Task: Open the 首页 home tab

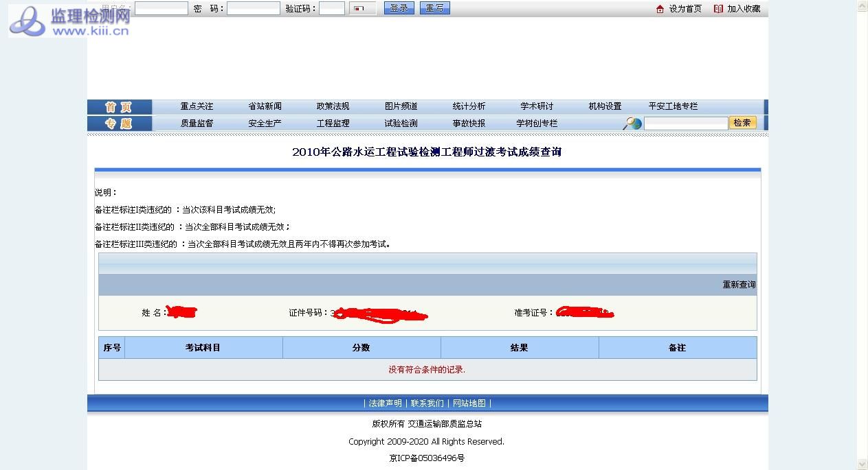Action: pos(119,107)
